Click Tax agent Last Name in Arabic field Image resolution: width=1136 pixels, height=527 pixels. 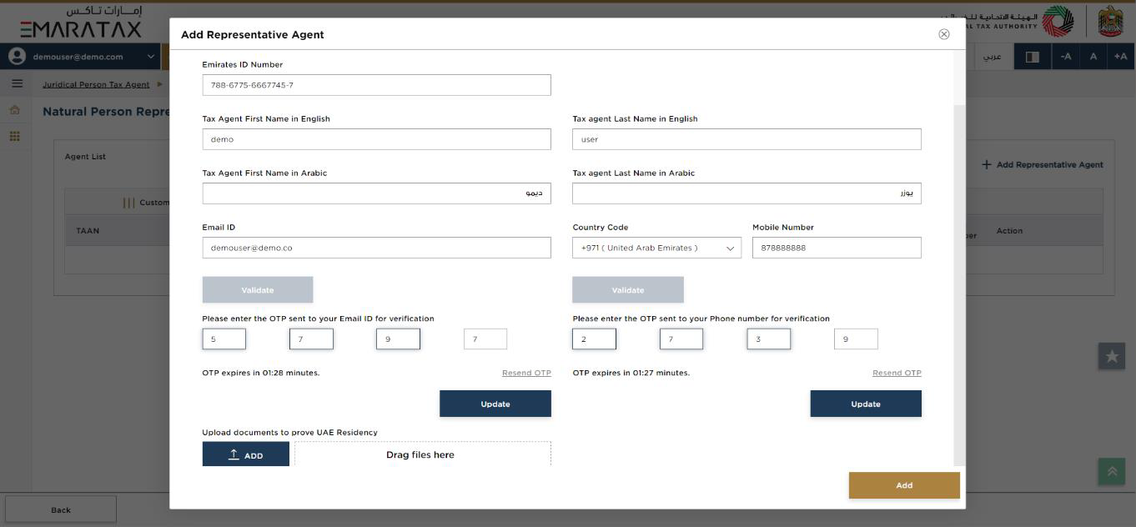(x=746, y=193)
